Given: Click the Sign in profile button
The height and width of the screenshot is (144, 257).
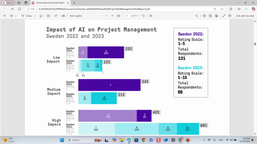Looking at the screenshot, I should coord(8,3).
